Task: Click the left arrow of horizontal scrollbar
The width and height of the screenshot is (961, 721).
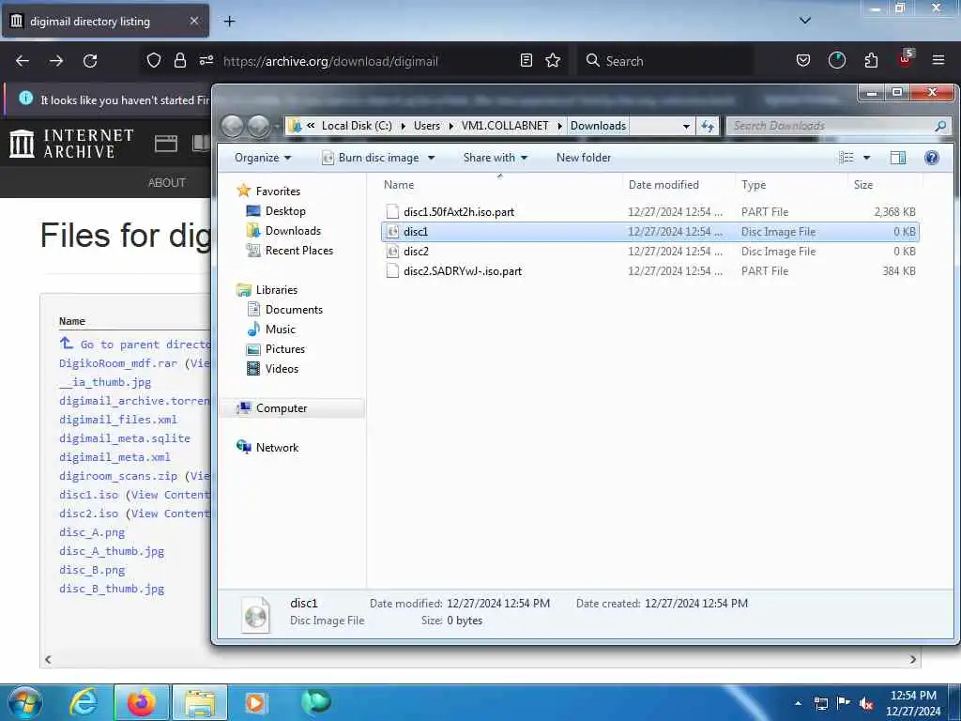Action: tap(48, 660)
